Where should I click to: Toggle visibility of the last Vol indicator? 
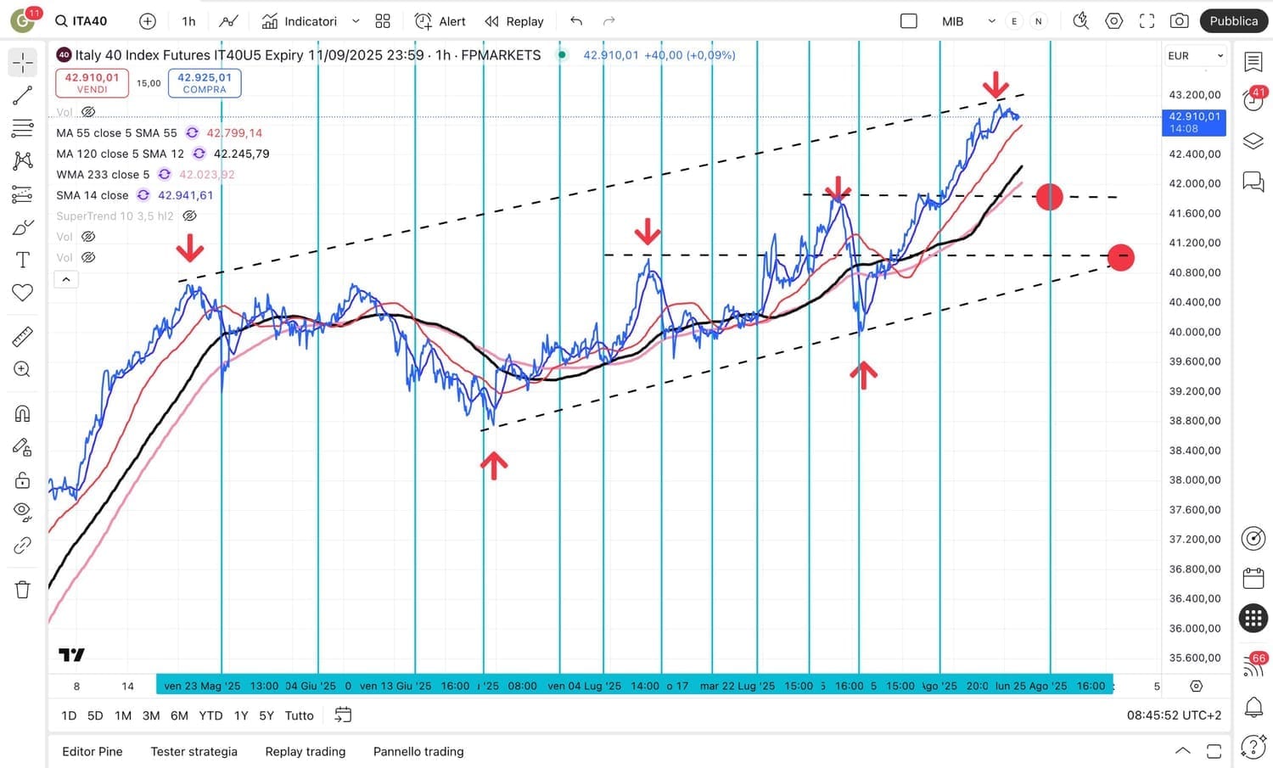[88, 257]
